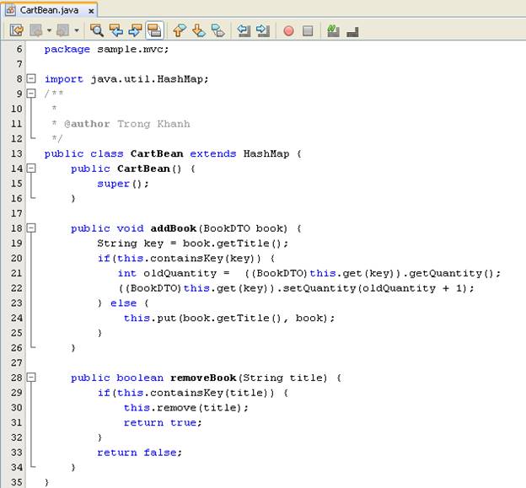Click '@author' tag in the comment
Viewport: 526px width, 488px height.
point(87,124)
